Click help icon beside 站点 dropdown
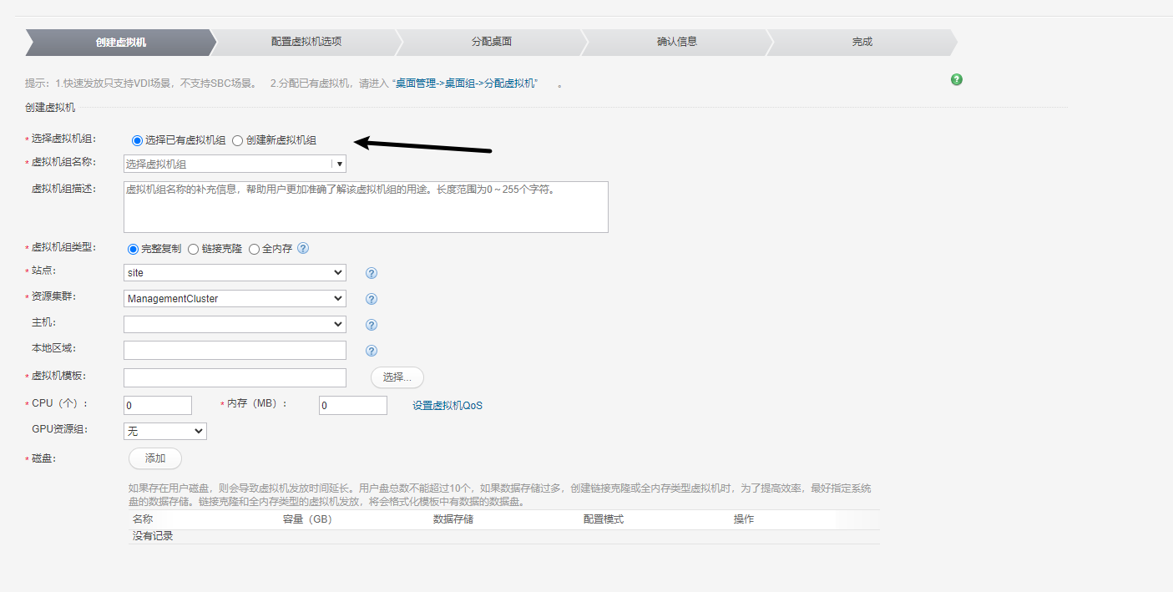 372,273
